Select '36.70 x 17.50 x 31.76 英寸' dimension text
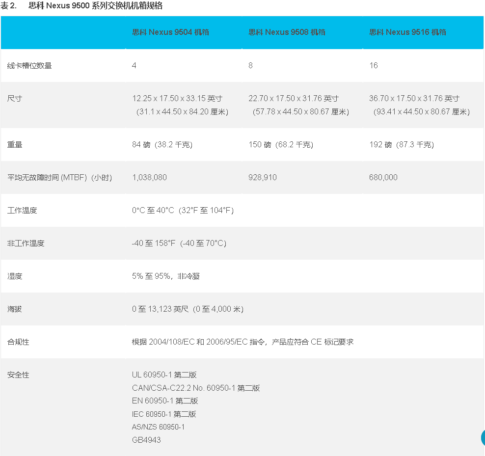 coord(414,98)
